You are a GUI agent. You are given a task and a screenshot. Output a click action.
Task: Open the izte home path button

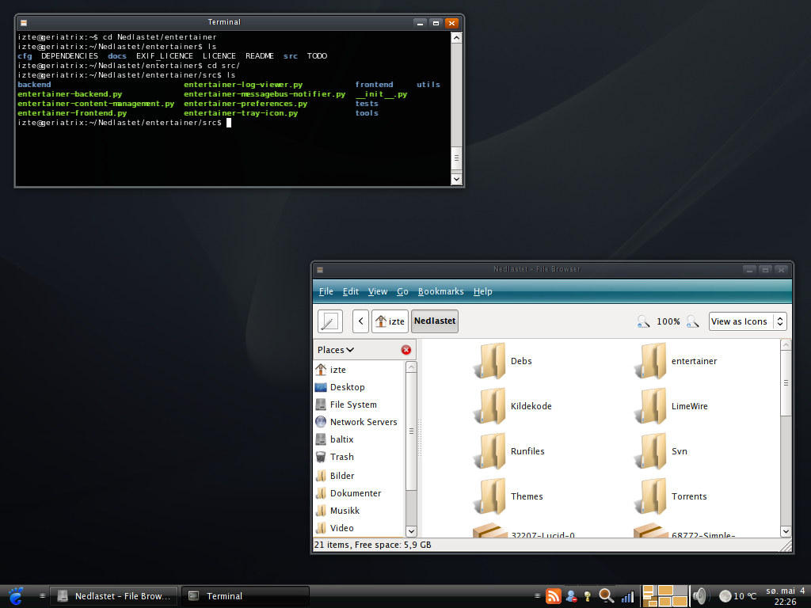click(x=390, y=321)
